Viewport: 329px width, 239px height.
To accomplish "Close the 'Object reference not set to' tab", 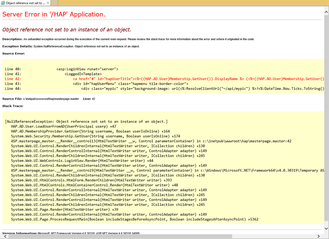I will 48,3.
